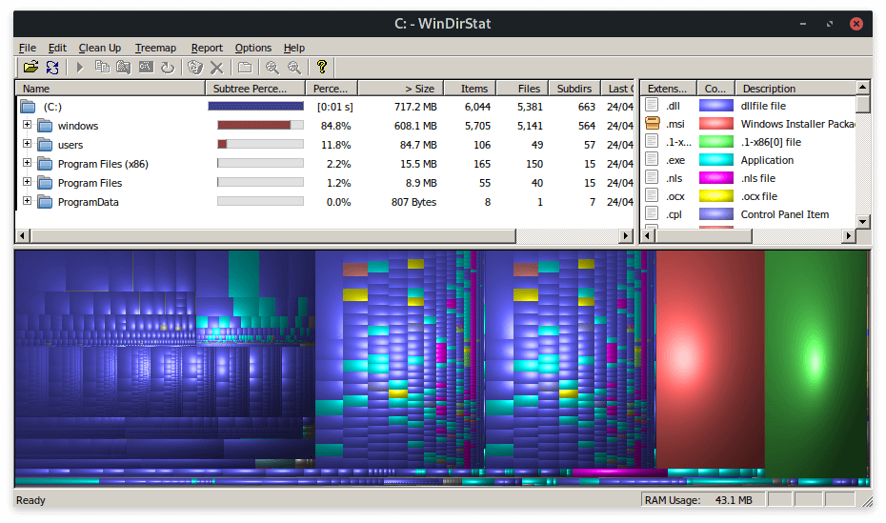Screen dimensions: 886x523
Task: Click the ProgramData folder icon
Action: pos(45,202)
